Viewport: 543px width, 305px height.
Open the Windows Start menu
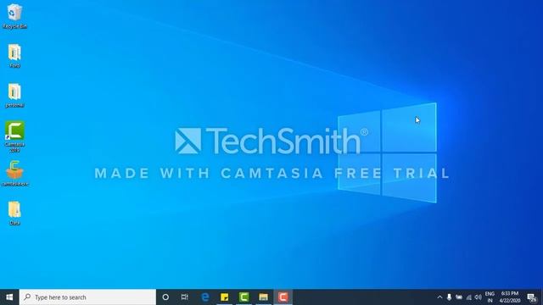tap(9, 297)
